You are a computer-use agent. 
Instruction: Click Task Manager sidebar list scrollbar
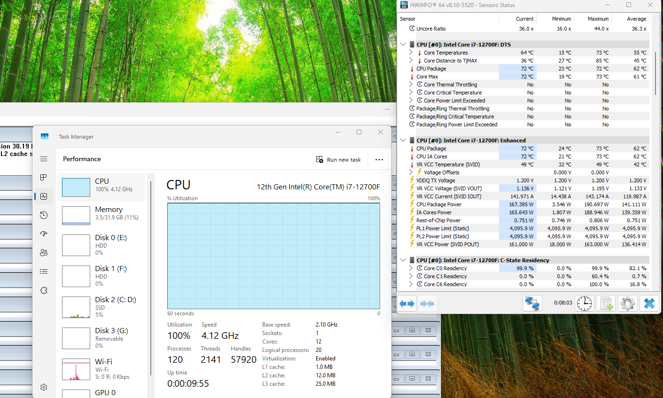point(151,277)
